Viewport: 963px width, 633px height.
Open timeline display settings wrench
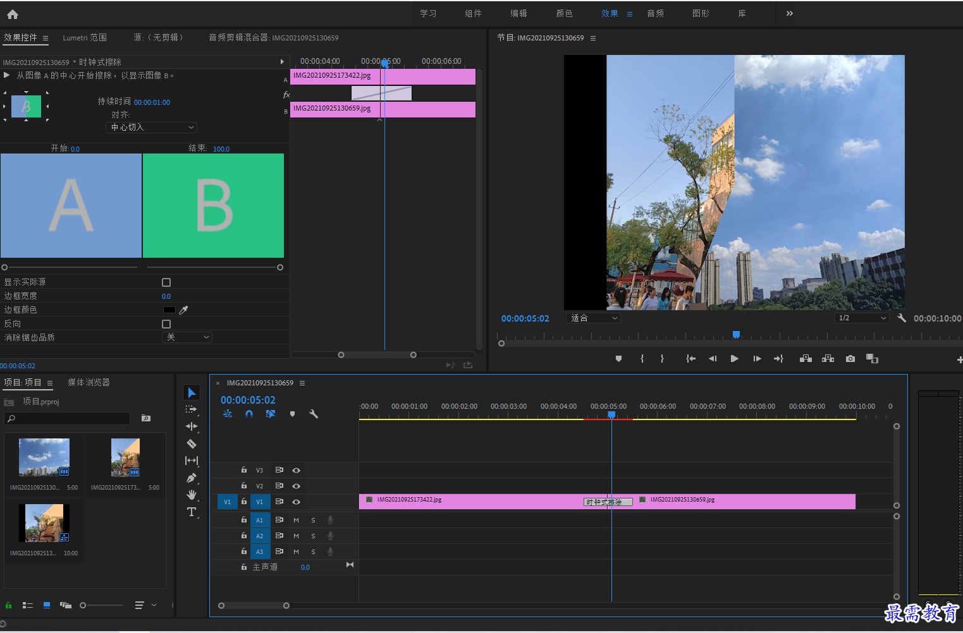click(x=313, y=414)
